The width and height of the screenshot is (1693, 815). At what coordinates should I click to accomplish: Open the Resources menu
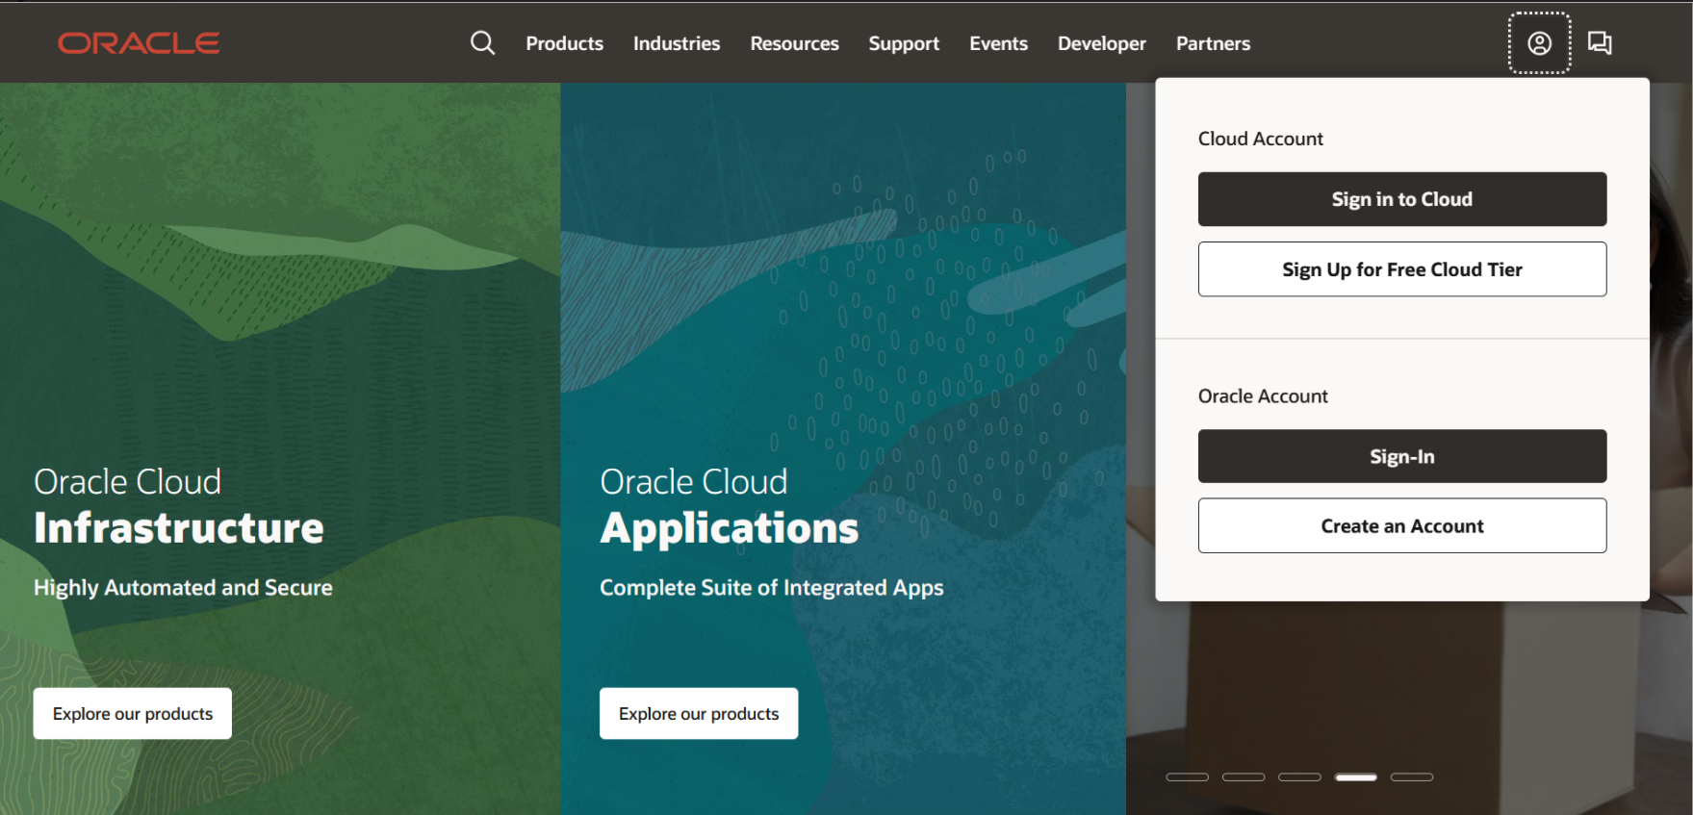pyautogui.click(x=794, y=43)
